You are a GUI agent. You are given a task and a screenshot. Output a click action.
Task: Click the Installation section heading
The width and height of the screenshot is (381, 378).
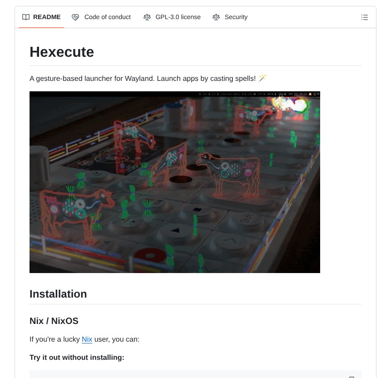click(x=58, y=294)
